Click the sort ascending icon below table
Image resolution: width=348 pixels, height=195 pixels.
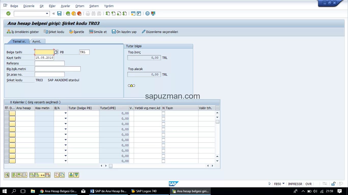pos(71,175)
